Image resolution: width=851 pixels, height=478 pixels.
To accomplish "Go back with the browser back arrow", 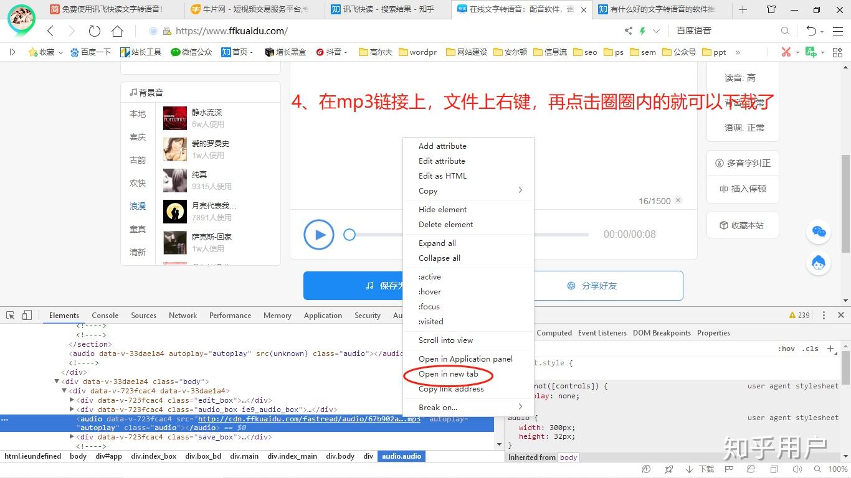I will click(x=50, y=31).
